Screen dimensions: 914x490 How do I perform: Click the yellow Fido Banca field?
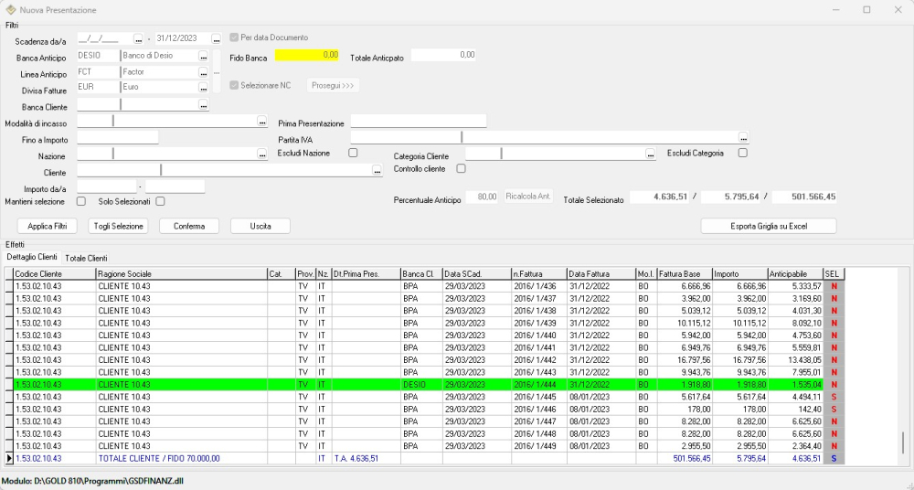tap(307, 55)
